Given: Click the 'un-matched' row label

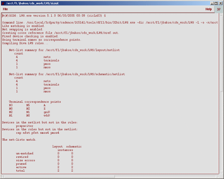Looking at the screenshot, I should click(25, 153).
